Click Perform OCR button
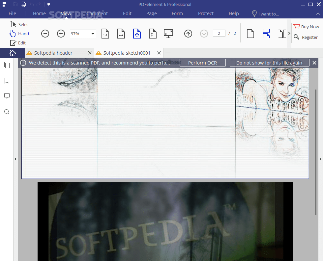 click(202, 63)
